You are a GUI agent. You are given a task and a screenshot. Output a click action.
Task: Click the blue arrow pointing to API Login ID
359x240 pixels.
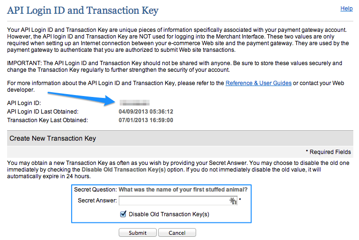click(x=82, y=98)
